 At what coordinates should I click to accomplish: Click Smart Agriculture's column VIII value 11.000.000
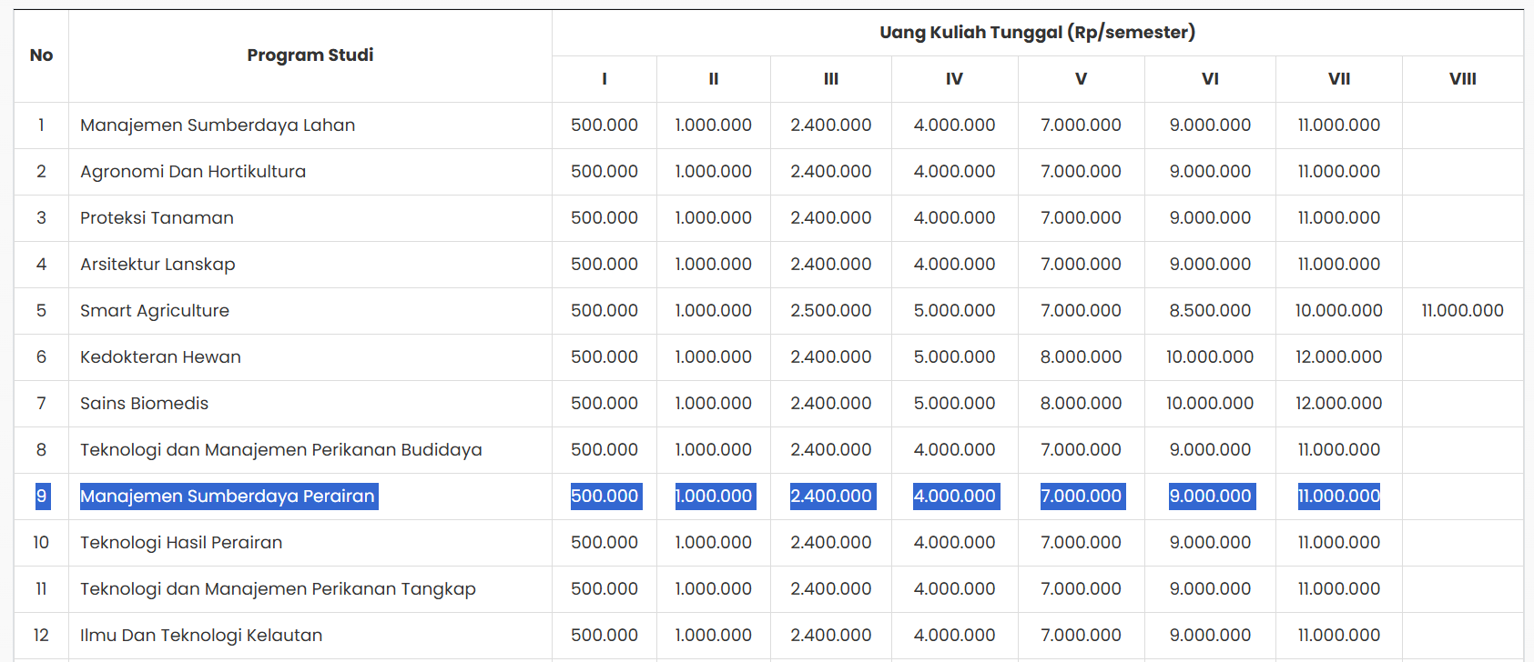[1462, 311]
